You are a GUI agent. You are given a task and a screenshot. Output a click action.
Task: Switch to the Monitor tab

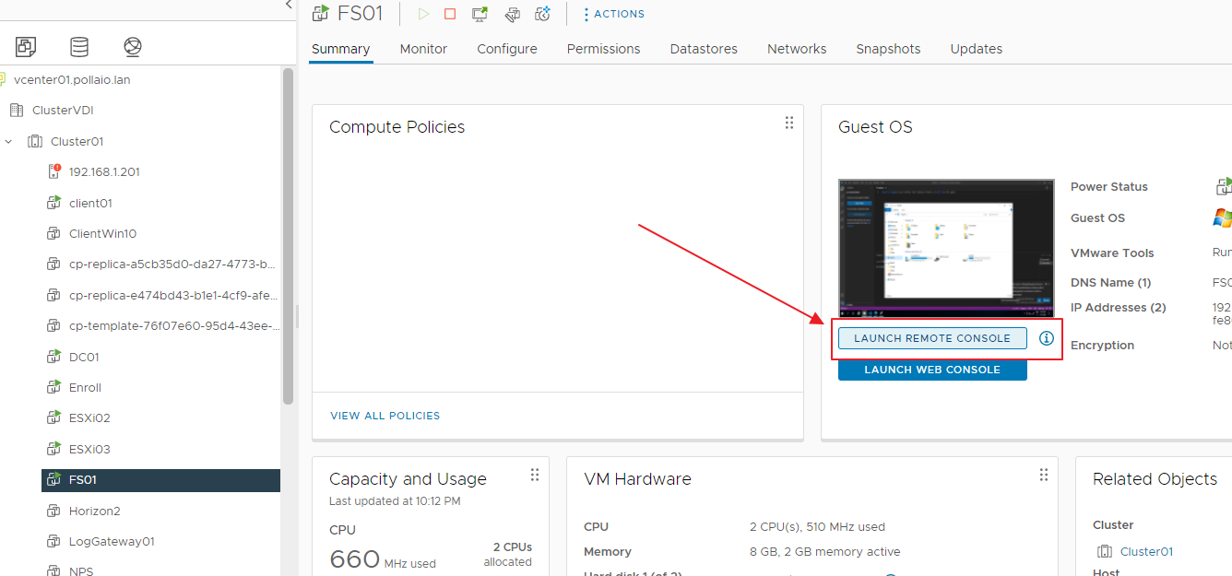coord(423,49)
